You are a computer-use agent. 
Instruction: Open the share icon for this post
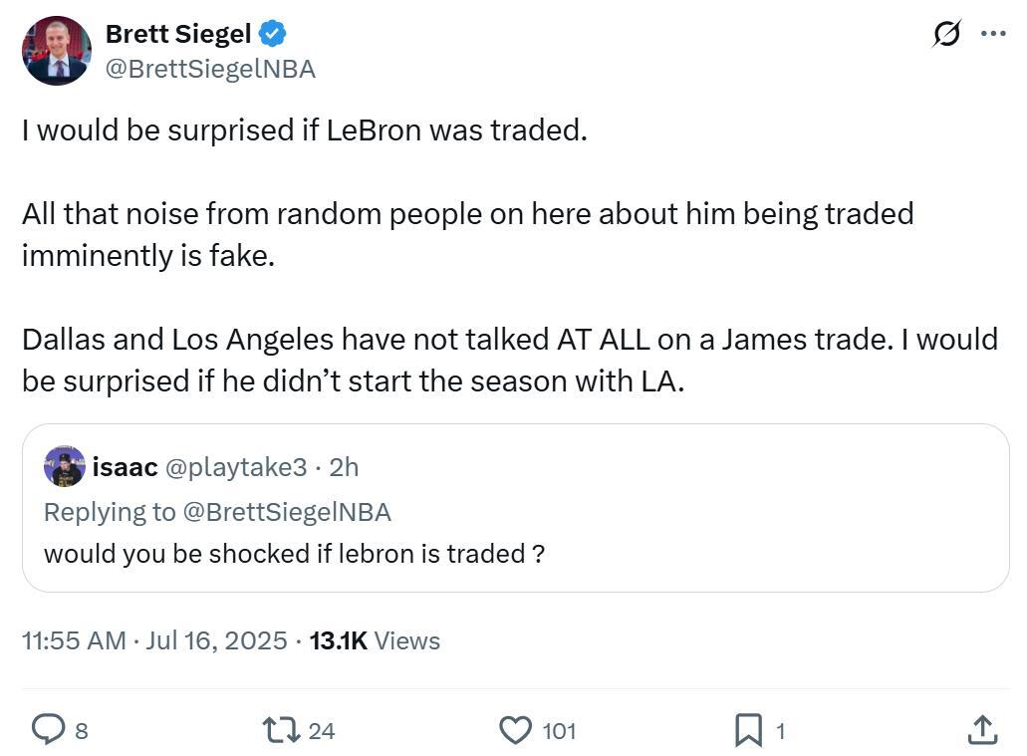pos(982,731)
